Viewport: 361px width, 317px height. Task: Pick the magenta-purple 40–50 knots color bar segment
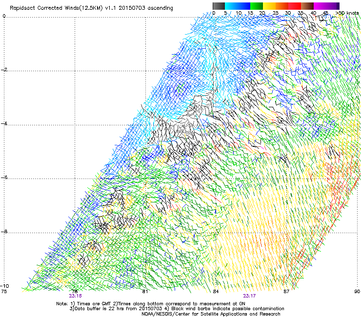(x=326, y=6)
